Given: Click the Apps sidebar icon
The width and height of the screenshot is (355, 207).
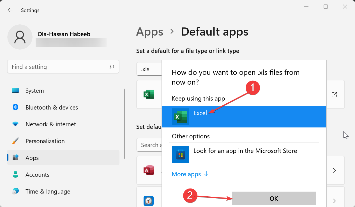Looking at the screenshot, I should point(15,157).
